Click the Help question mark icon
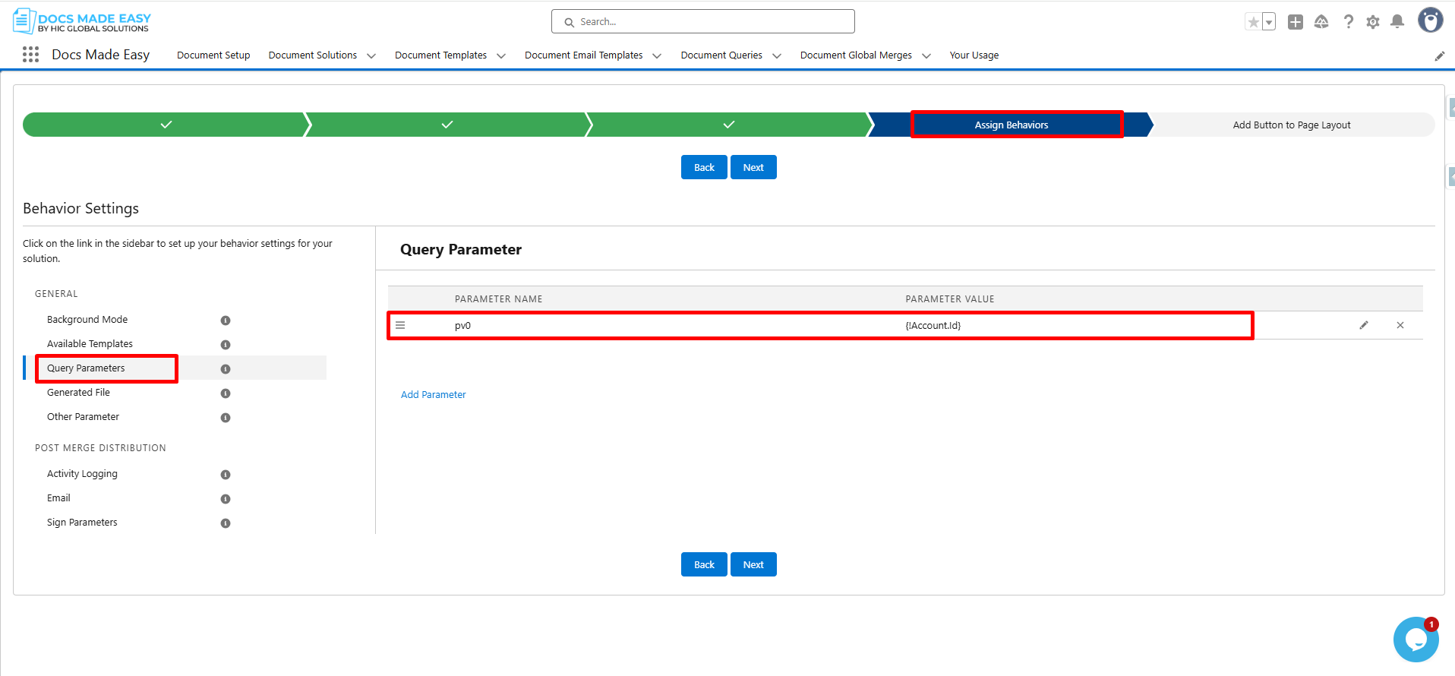Screen dimensions: 1455x676 1349,22
